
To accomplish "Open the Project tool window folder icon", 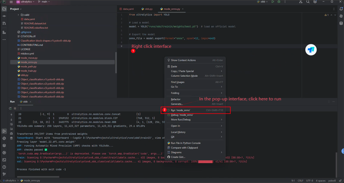I will [x=4, y=9].
